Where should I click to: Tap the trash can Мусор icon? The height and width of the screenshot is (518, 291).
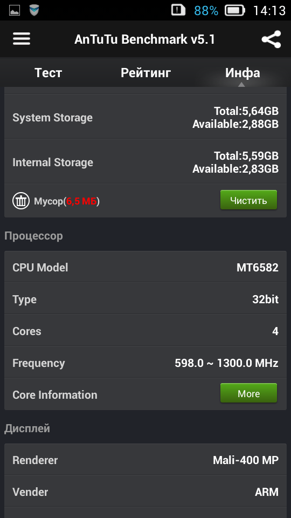21,201
